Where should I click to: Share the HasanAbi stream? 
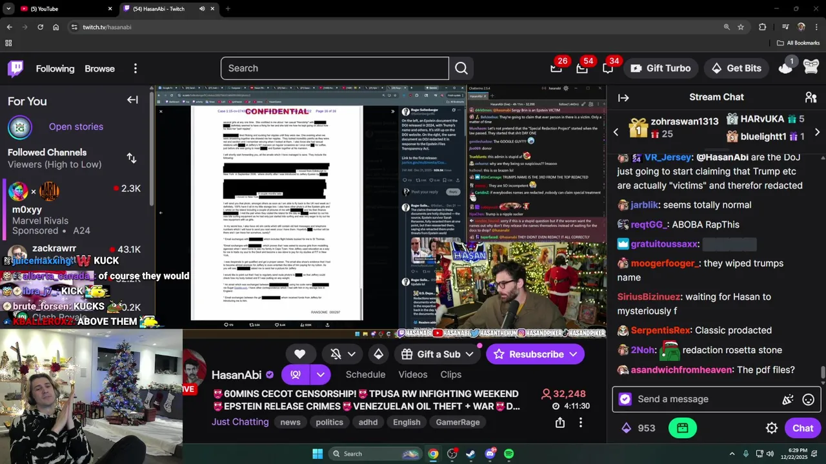(560, 422)
